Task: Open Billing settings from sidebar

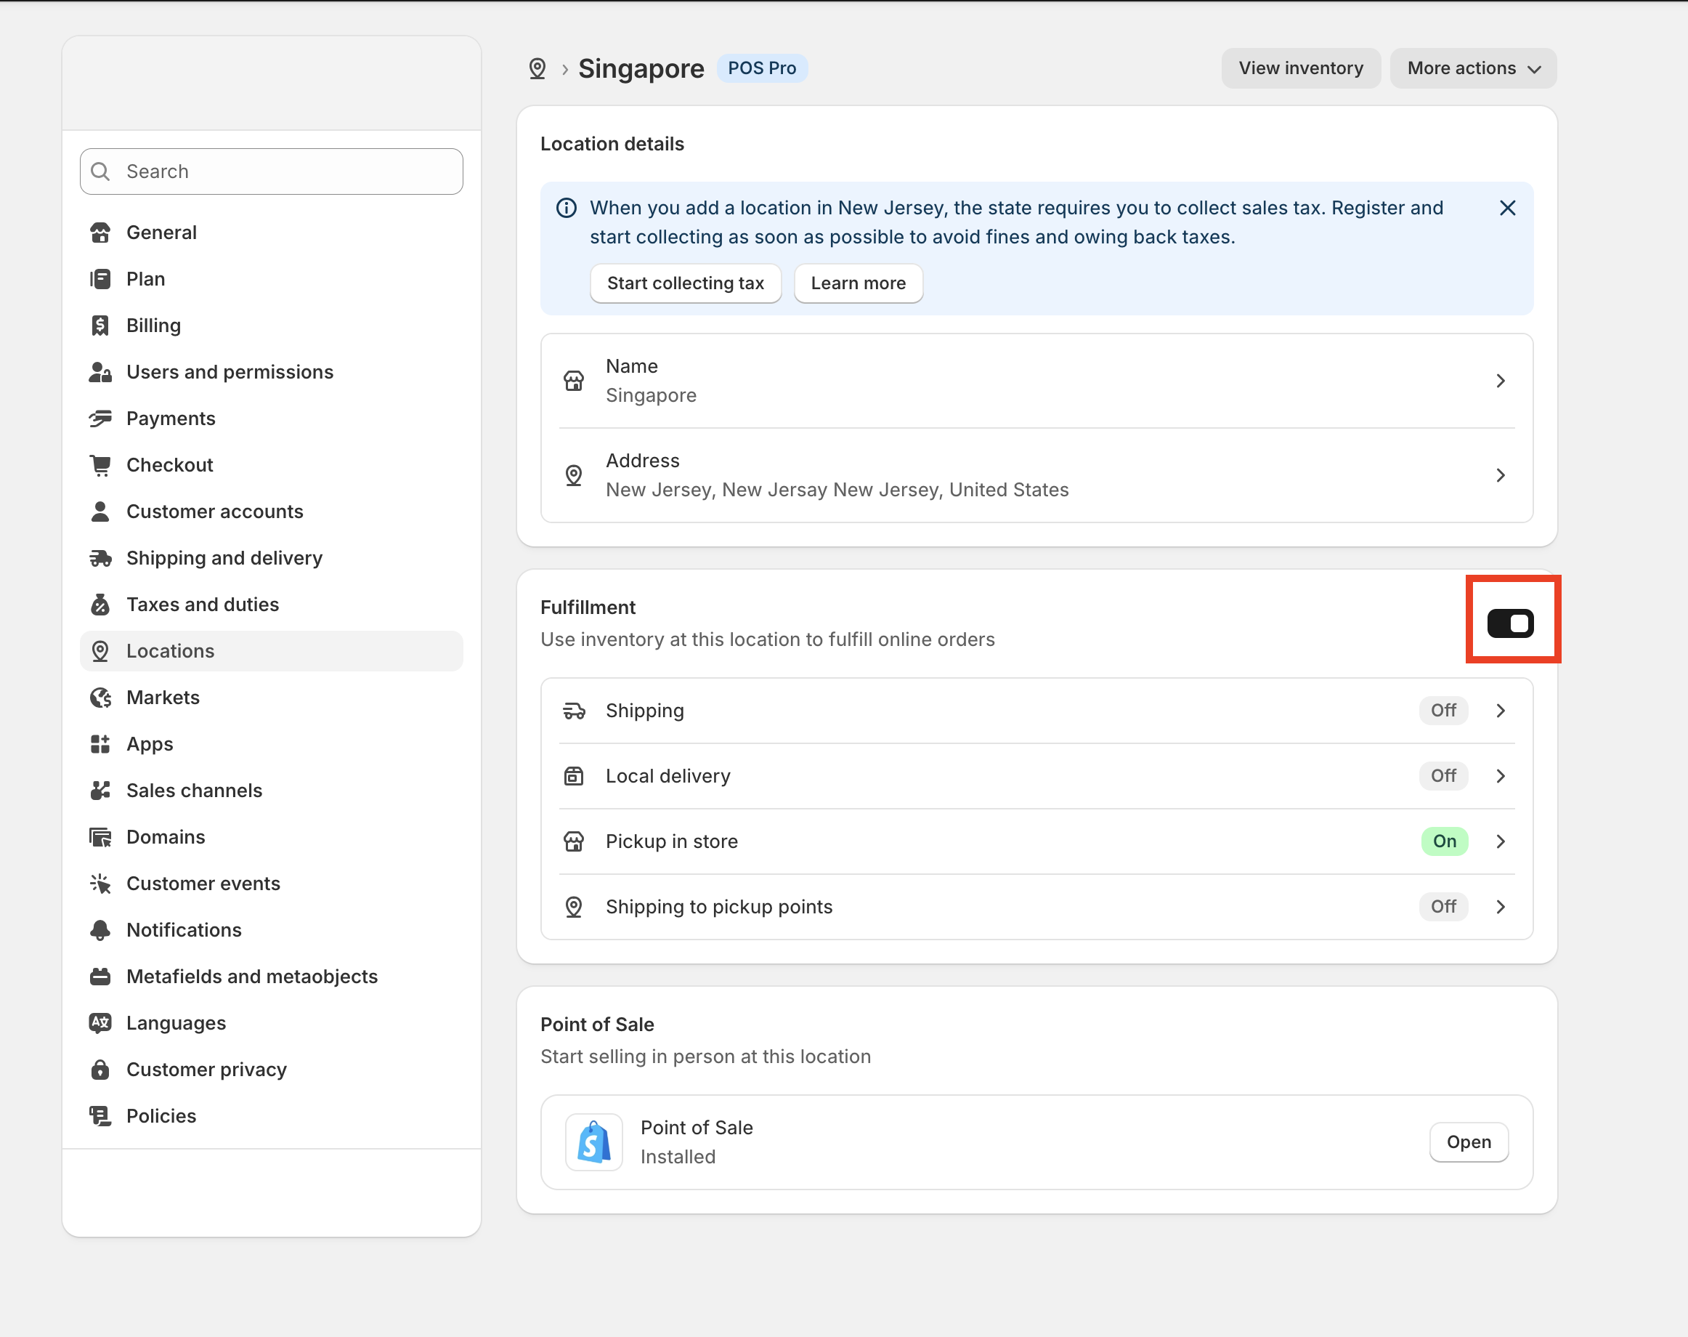Action: (x=153, y=326)
